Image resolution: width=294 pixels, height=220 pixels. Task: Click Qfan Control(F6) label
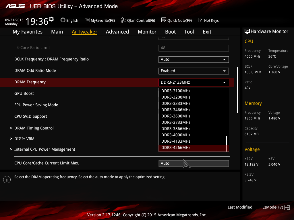(x=141, y=20)
